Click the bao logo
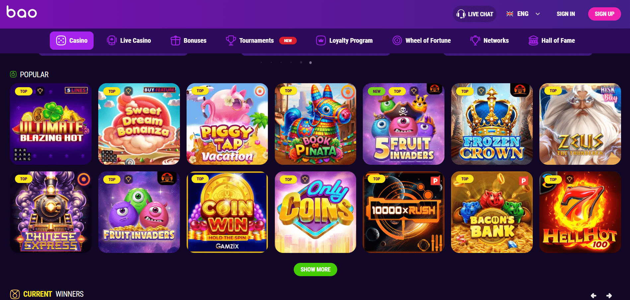Image resolution: width=630 pixels, height=300 pixels. [22, 12]
